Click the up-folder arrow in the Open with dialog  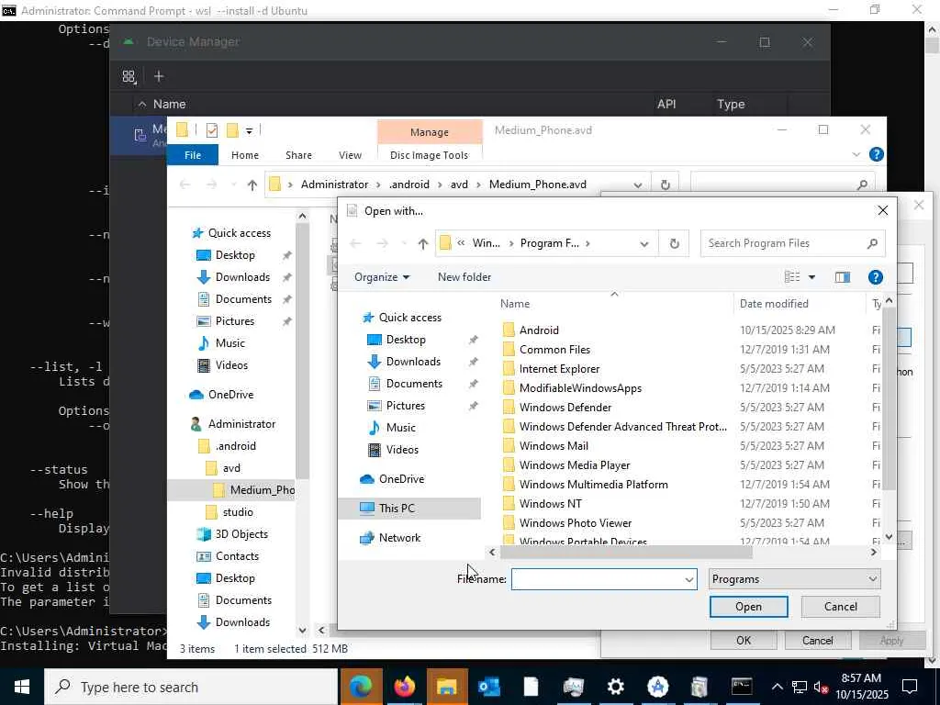pyautogui.click(x=423, y=243)
